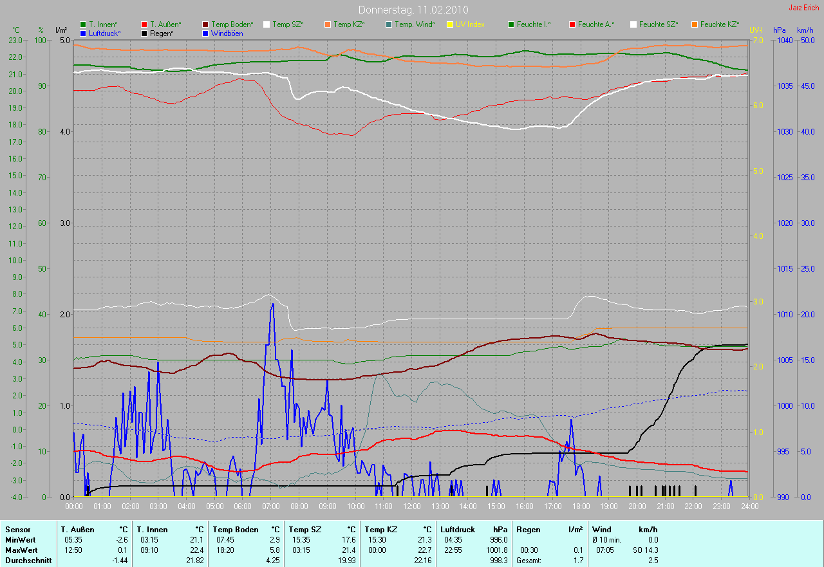
Task: Click the Jarz Erich author text
Action: pos(804,8)
